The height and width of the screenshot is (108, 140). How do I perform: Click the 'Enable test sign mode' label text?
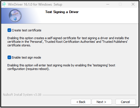pos(26,57)
